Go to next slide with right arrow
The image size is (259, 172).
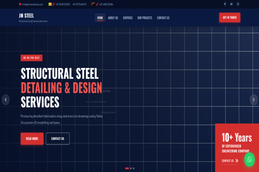pyautogui.click(x=253, y=100)
